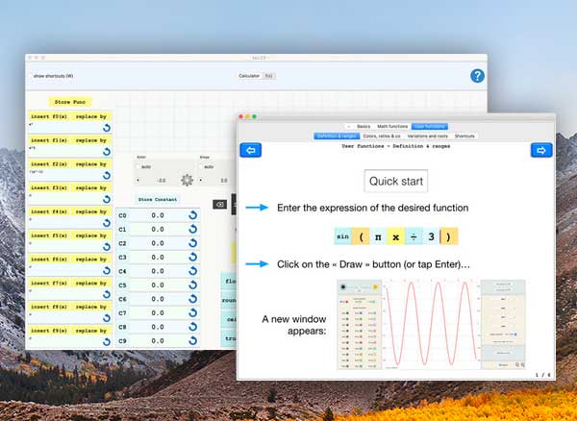Open the Shortcuts sub-tab

pyautogui.click(x=464, y=136)
